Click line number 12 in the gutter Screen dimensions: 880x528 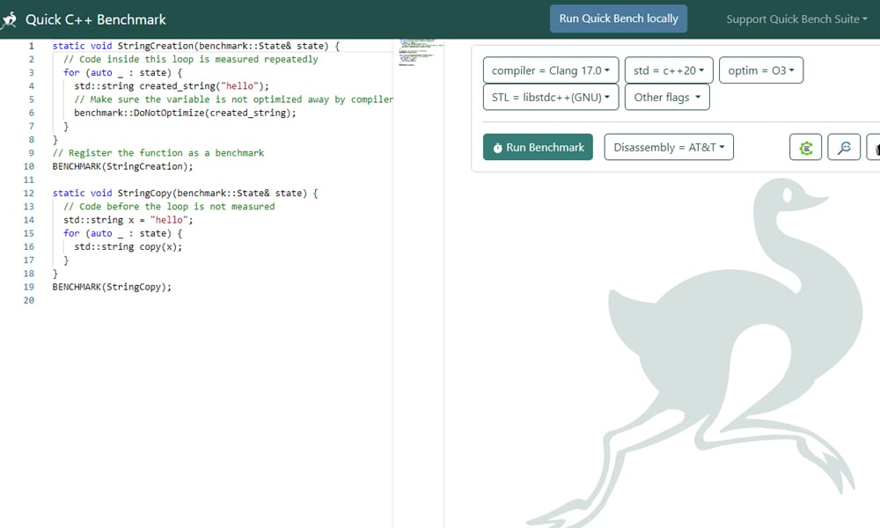pyautogui.click(x=29, y=193)
